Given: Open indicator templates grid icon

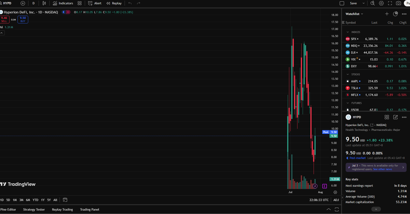Looking at the screenshot, I should point(80,3).
